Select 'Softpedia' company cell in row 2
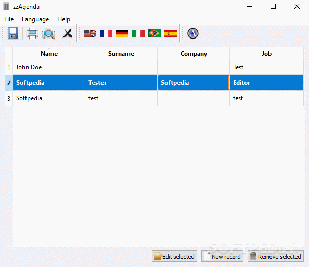This screenshot has width=309, height=267. 194,83
